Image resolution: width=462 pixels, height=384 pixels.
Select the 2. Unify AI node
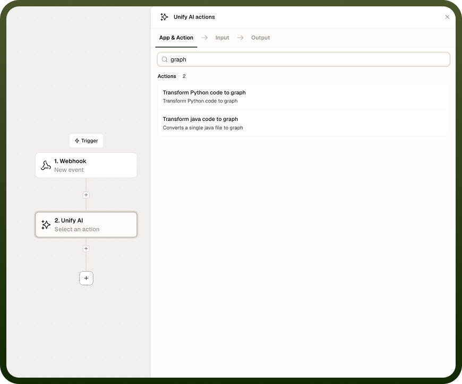tap(86, 224)
